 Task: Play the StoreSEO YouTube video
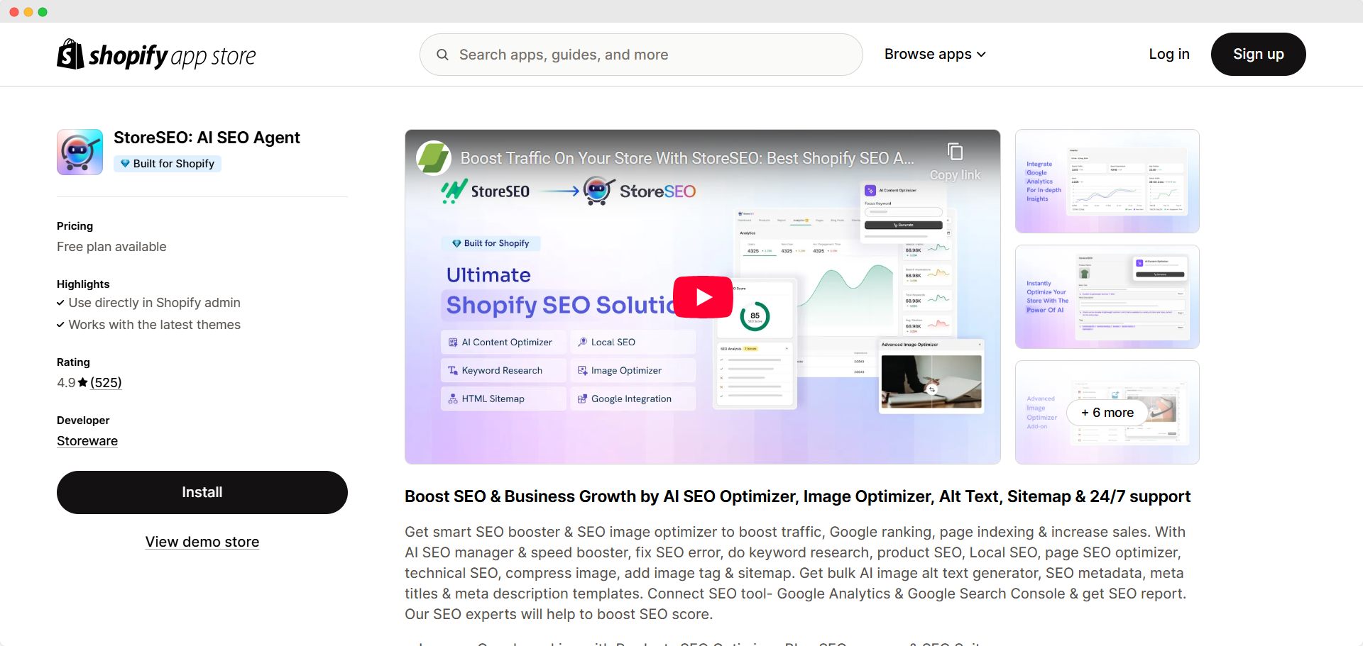pos(703,297)
